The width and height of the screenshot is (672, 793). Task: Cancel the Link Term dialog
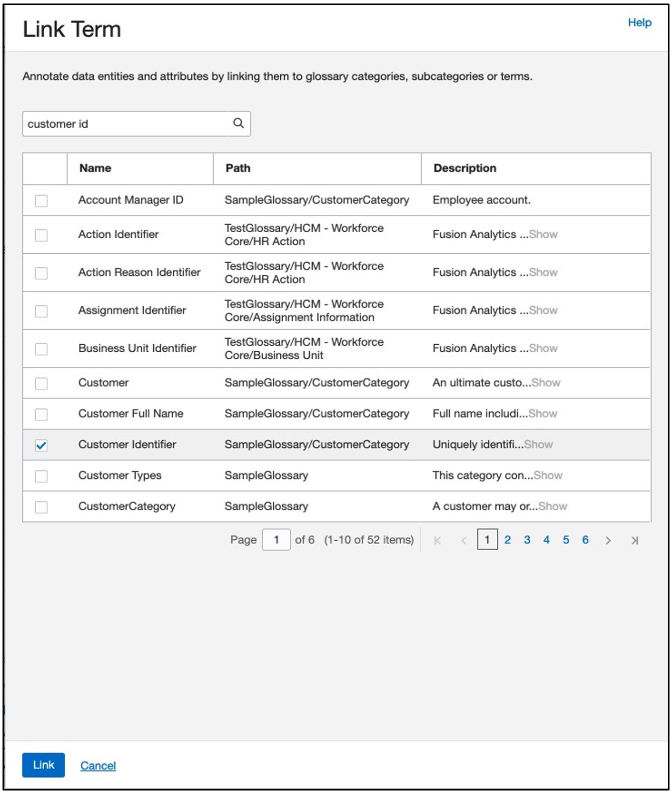(98, 765)
